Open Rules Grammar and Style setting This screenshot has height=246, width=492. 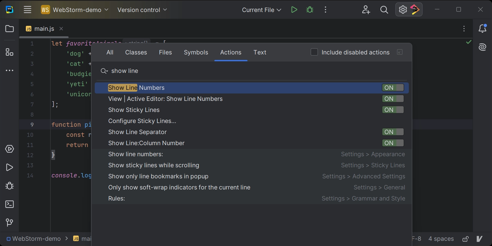[252, 198]
